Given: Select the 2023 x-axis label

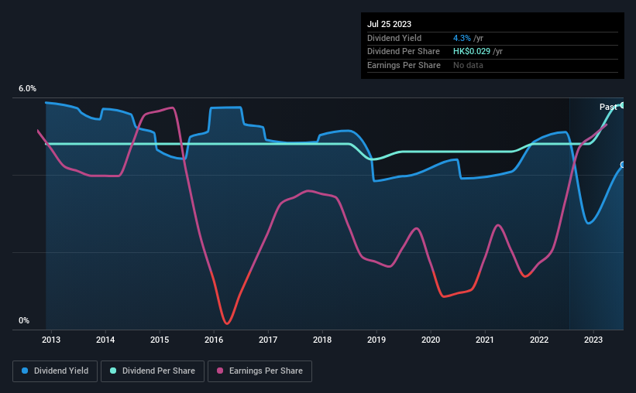Looking at the screenshot, I should click(x=593, y=340).
